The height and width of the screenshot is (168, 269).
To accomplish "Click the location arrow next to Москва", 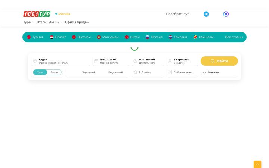I will (x=56, y=14).
